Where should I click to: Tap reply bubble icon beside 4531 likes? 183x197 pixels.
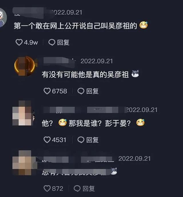(x=81, y=140)
